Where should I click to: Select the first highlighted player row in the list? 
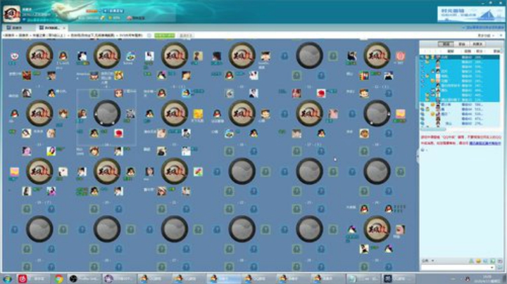(x=459, y=57)
